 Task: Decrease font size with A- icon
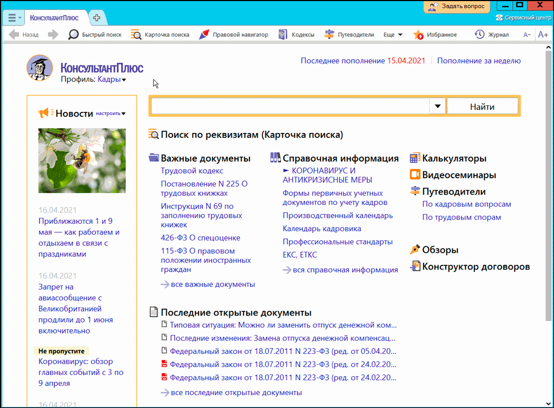(x=527, y=35)
